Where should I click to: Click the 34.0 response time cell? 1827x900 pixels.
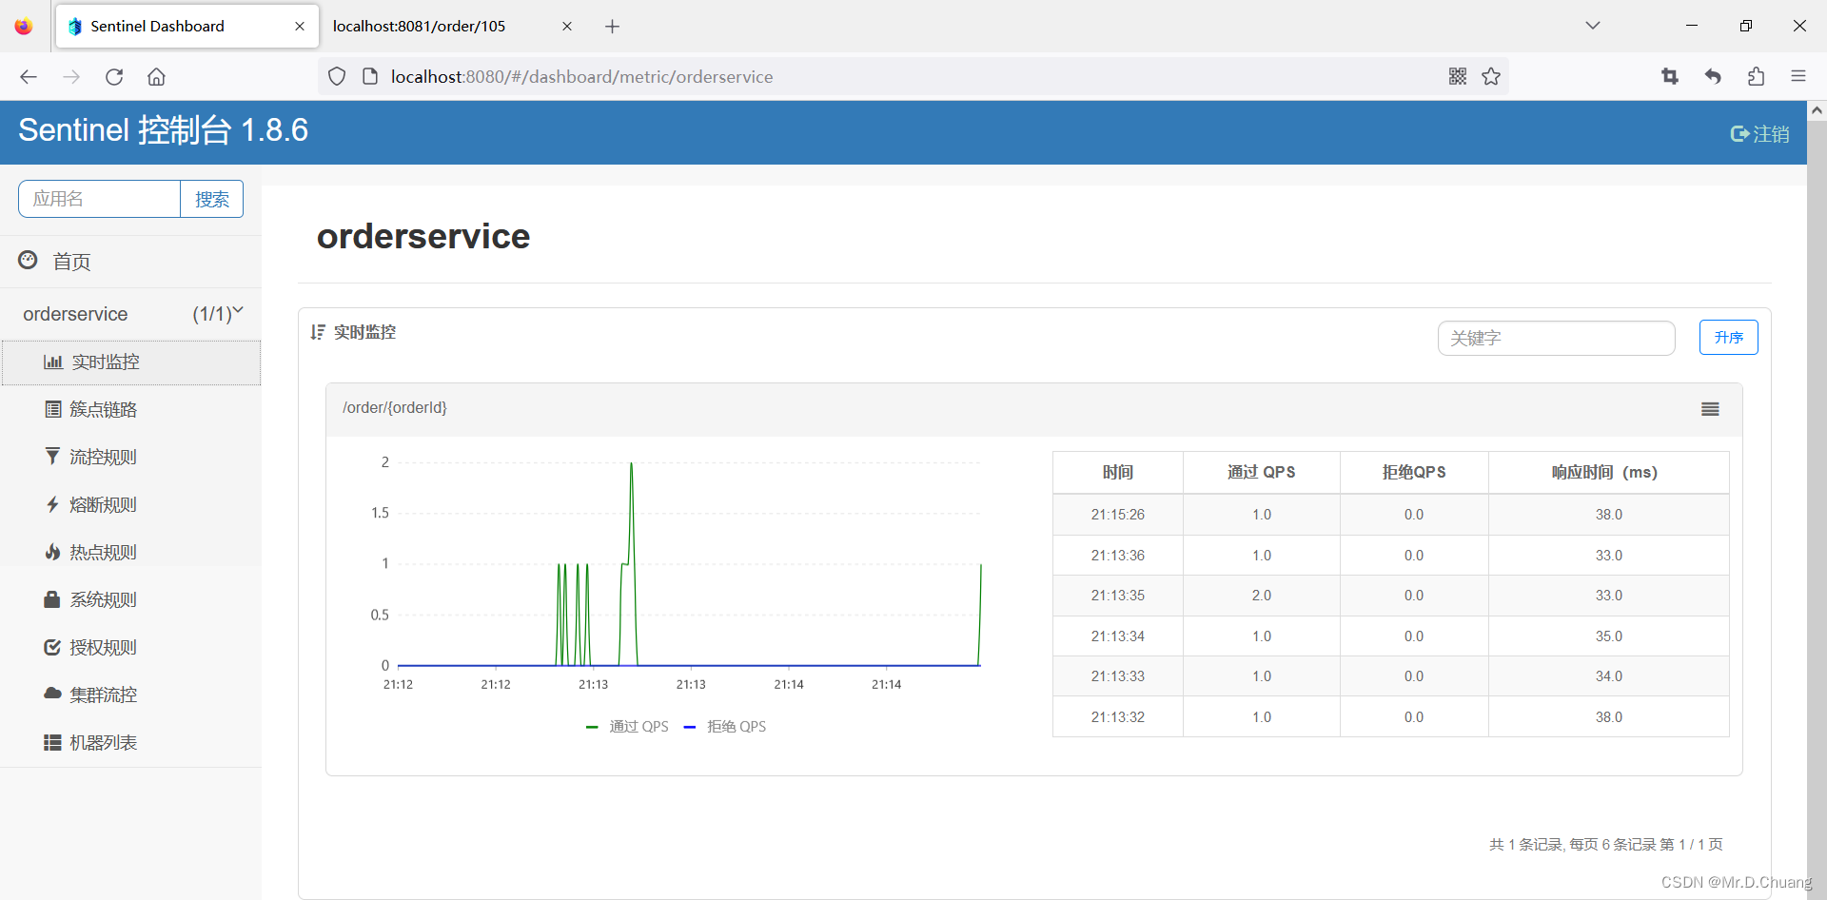tap(1609, 676)
